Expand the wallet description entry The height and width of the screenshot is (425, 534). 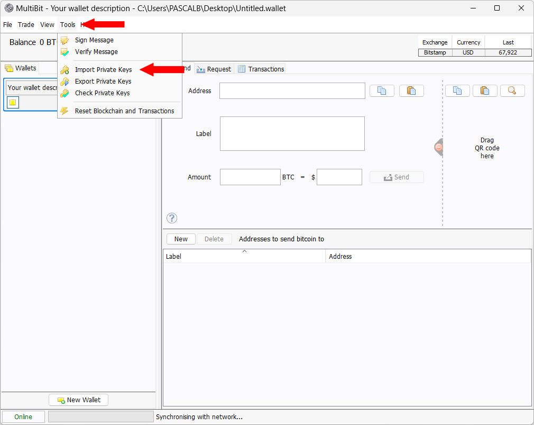click(x=13, y=101)
